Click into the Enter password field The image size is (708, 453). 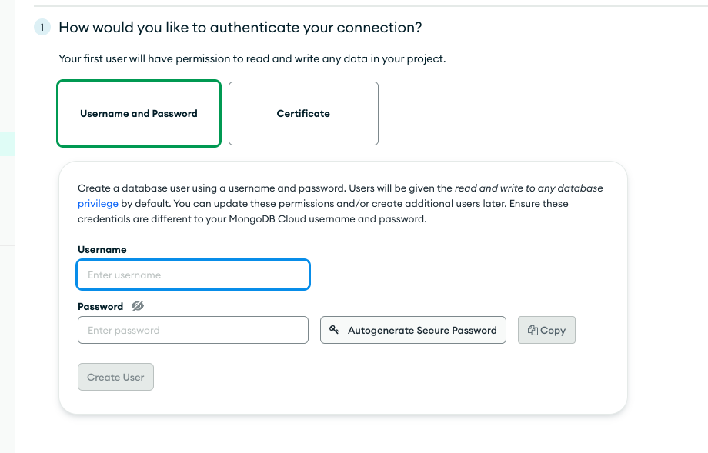click(x=193, y=330)
